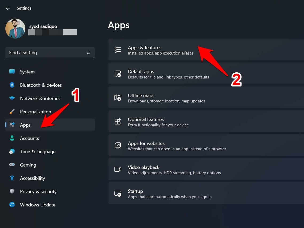Image resolution: width=304 pixels, height=228 pixels.
Task: Open Startup apps settings
Action: click(x=206, y=193)
